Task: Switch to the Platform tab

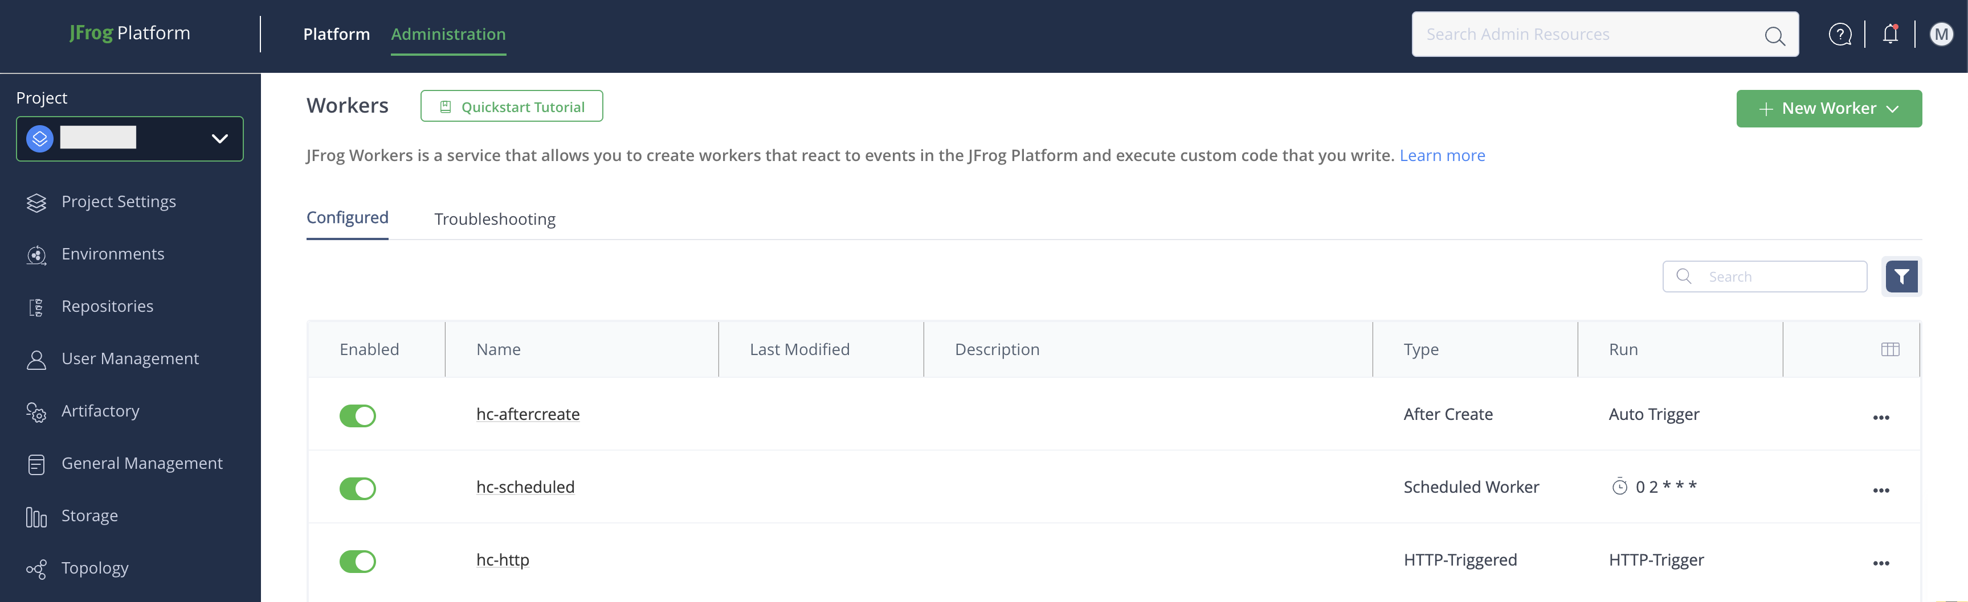Action: [336, 34]
